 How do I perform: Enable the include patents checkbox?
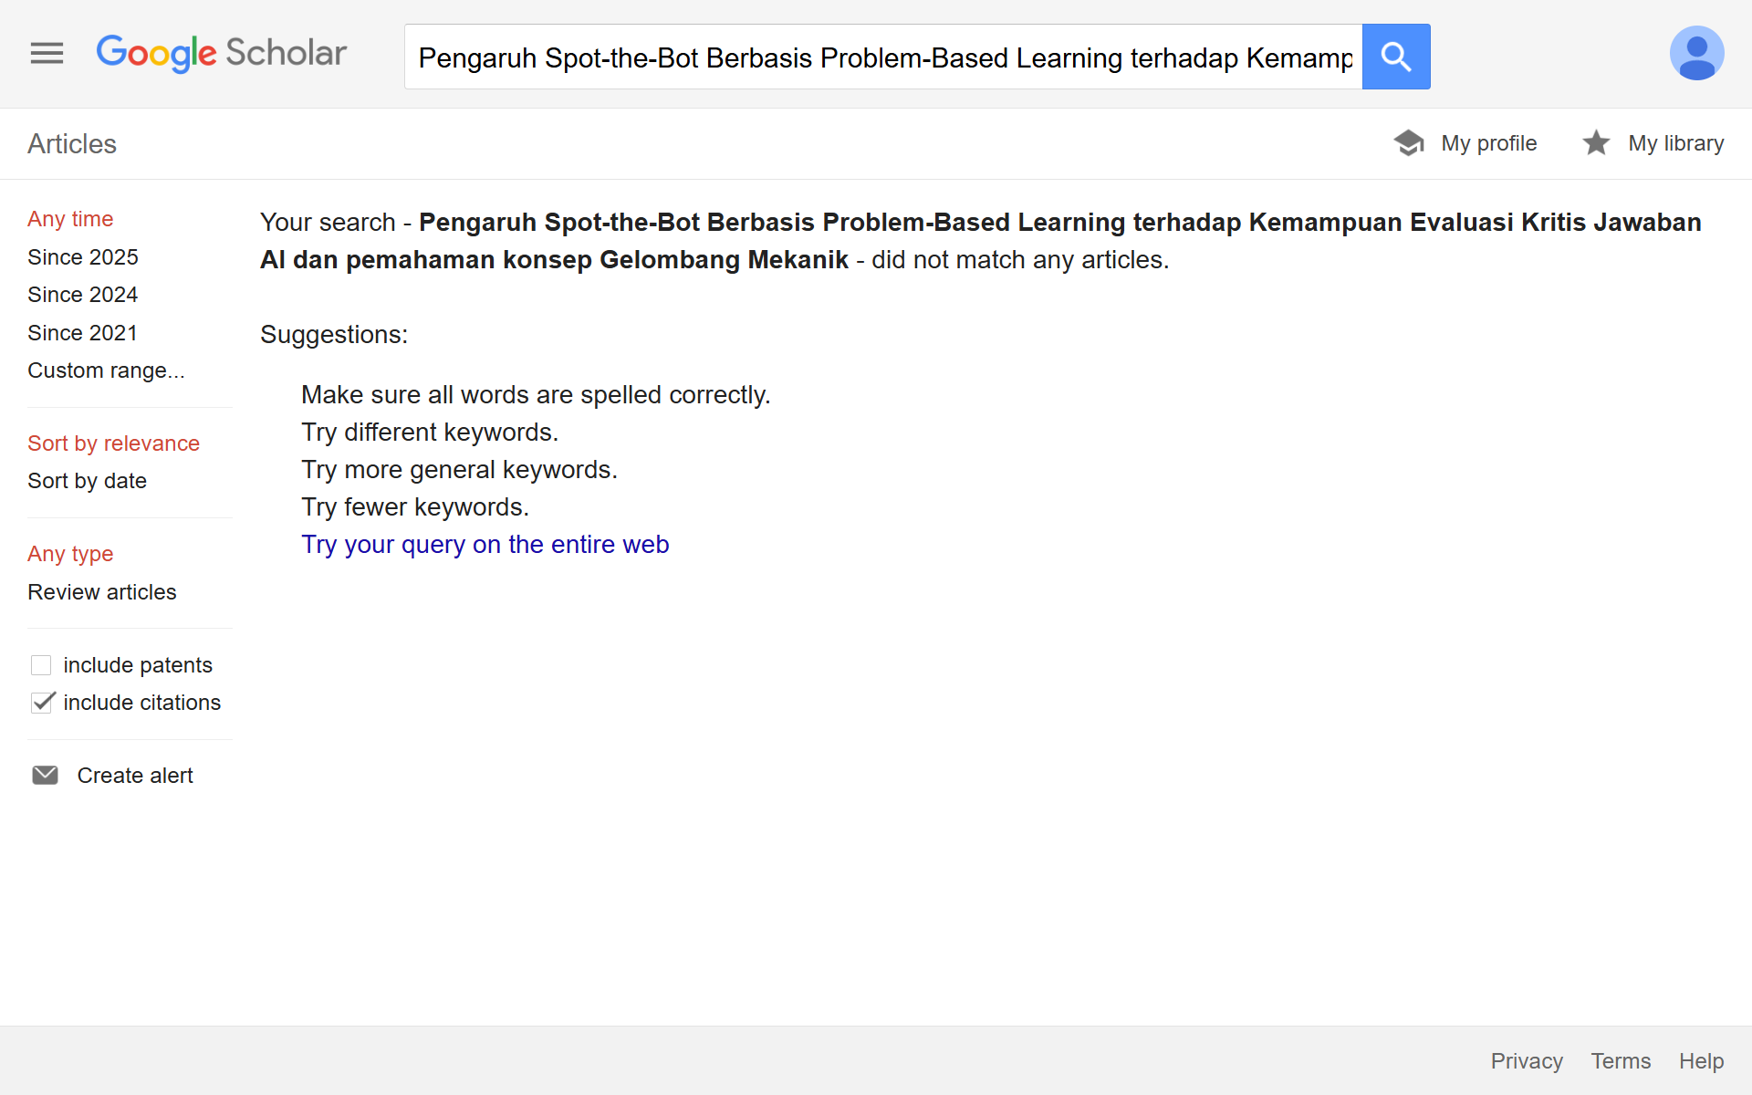coord(41,665)
